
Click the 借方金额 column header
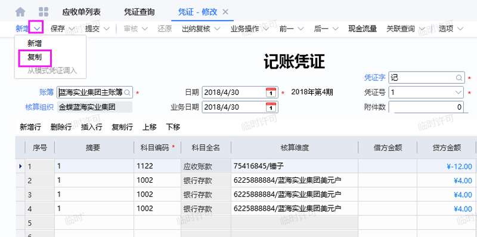click(x=388, y=147)
